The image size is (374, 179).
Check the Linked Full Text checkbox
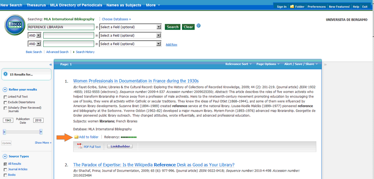5,97
